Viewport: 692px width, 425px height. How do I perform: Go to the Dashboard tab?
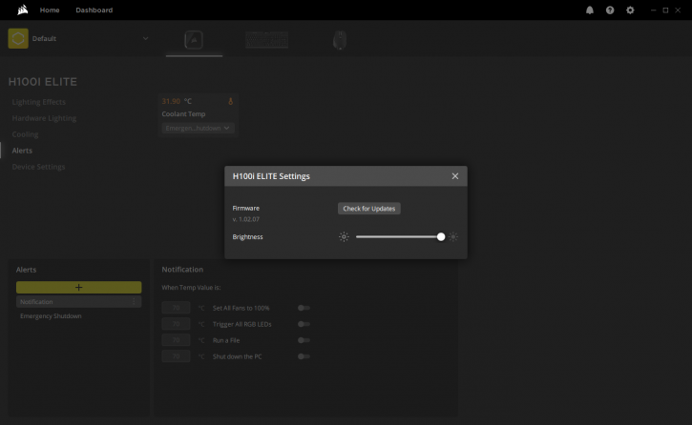pyautogui.click(x=94, y=10)
